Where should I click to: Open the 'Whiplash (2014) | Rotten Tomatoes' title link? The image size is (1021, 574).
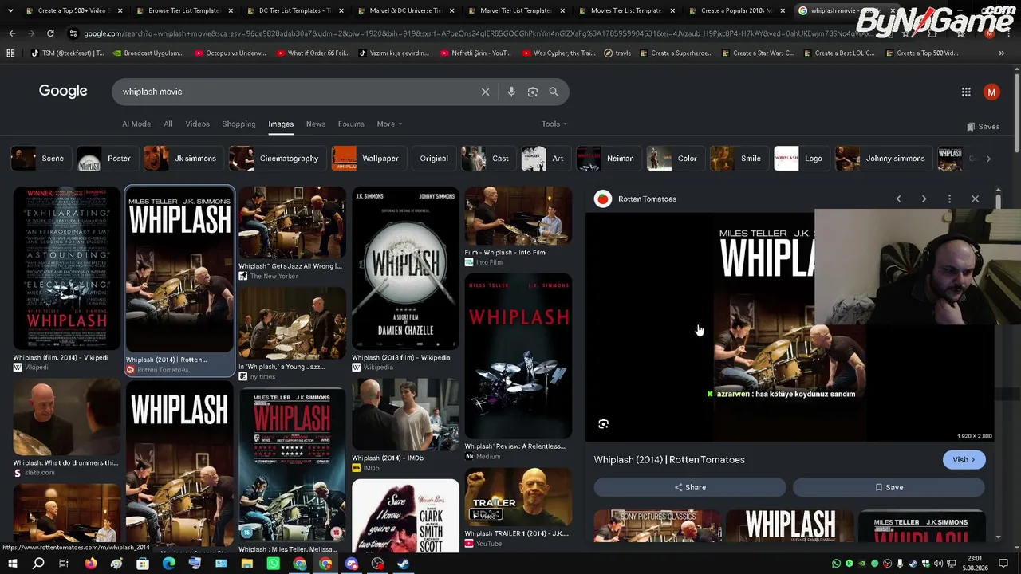tap(669, 459)
